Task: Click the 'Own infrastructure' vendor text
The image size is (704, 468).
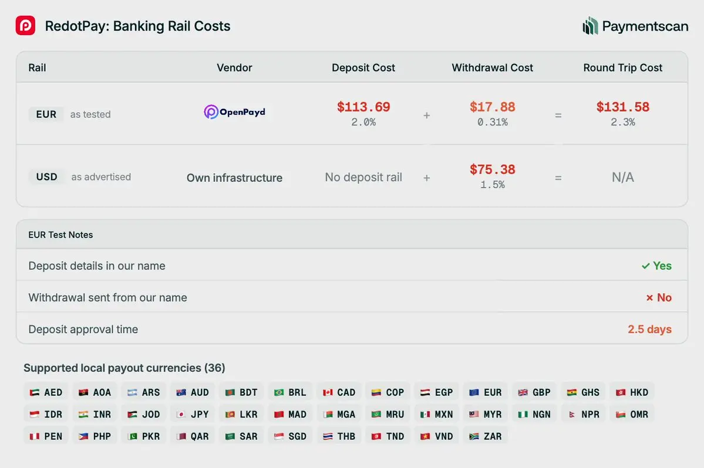Action: (234, 178)
